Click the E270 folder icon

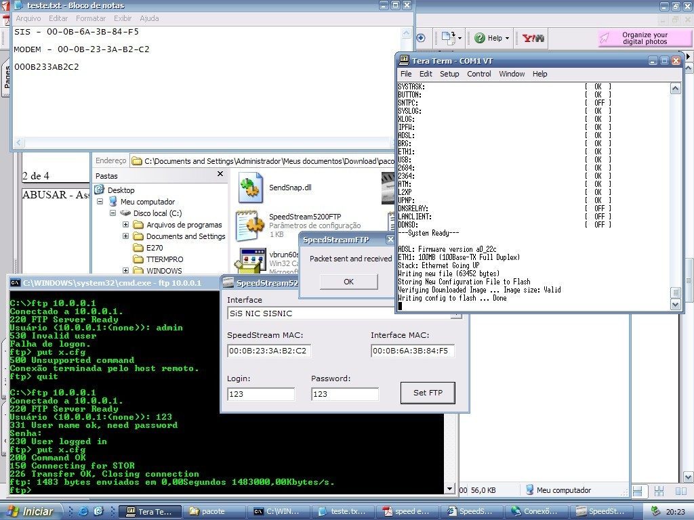coord(138,248)
